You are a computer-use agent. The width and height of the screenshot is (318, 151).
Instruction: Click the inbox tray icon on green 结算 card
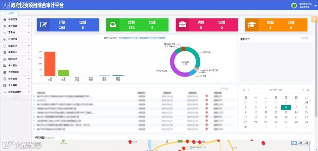click(x=113, y=25)
